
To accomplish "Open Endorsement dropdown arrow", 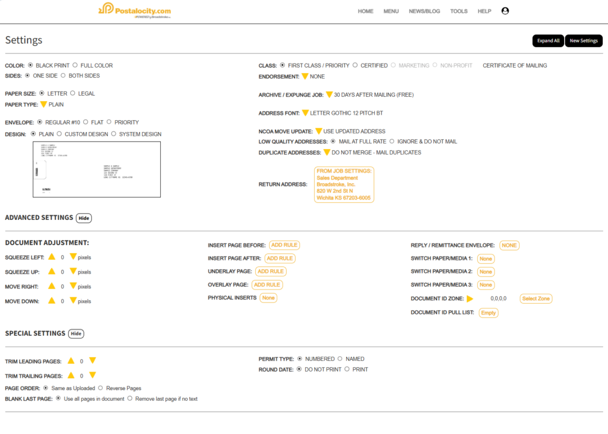I will [305, 77].
